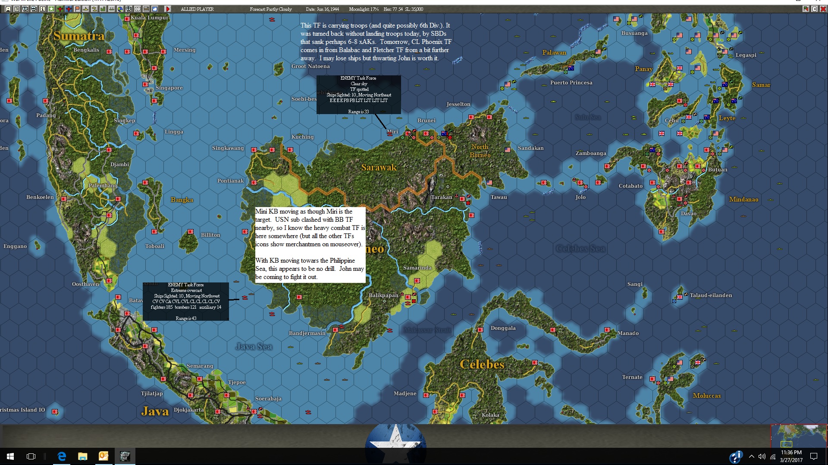Click the single ship silhouette icon
Screen dimensions: 828x465
86,9
